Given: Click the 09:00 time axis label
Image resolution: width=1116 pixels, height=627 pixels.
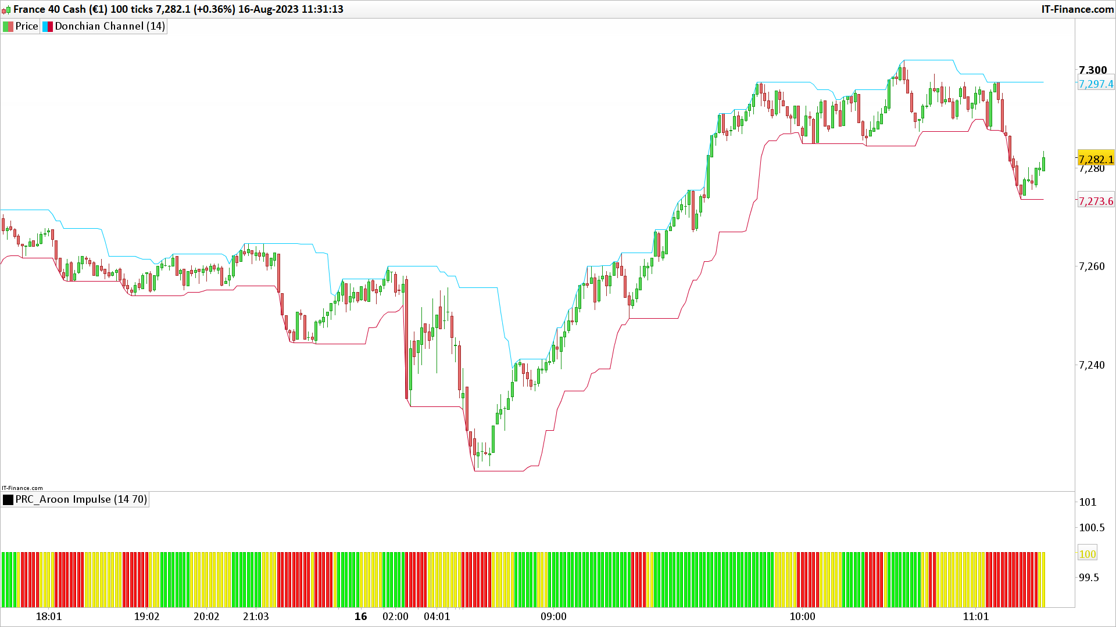Looking at the screenshot, I should [553, 617].
